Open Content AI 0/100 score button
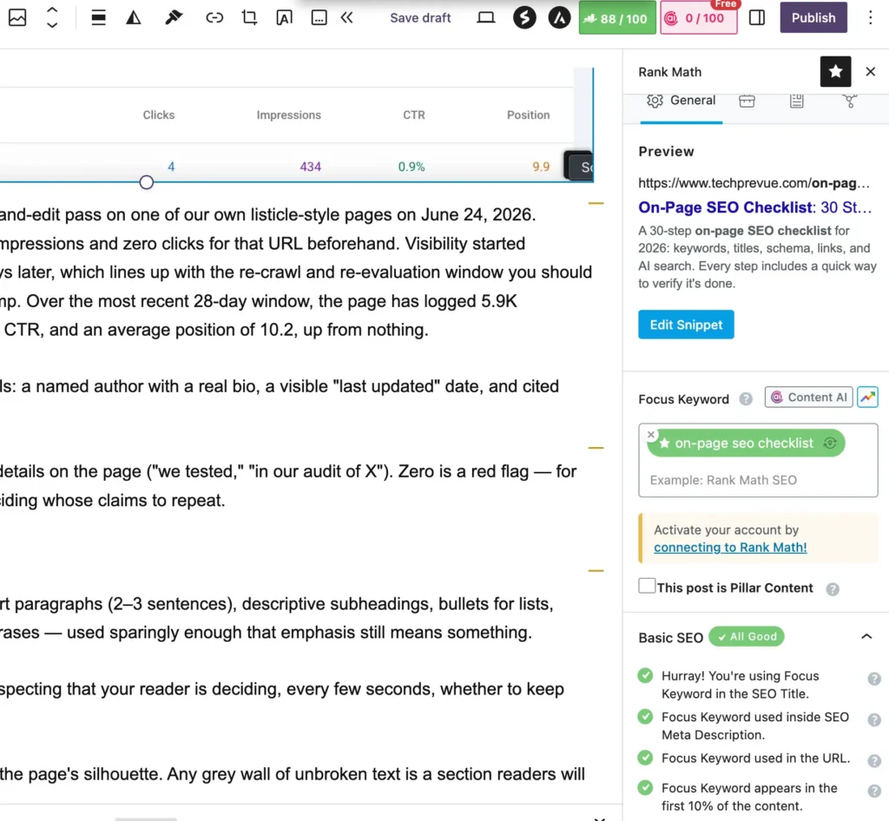The height and width of the screenshot is (821, 889). tap(699, 17)
